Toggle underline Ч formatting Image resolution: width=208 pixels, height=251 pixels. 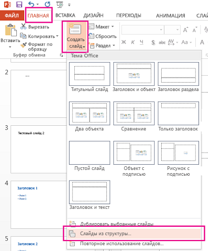pos(142,42)
